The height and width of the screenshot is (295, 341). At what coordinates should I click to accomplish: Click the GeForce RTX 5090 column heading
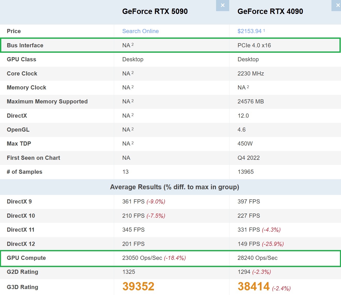tap(155, 11)
